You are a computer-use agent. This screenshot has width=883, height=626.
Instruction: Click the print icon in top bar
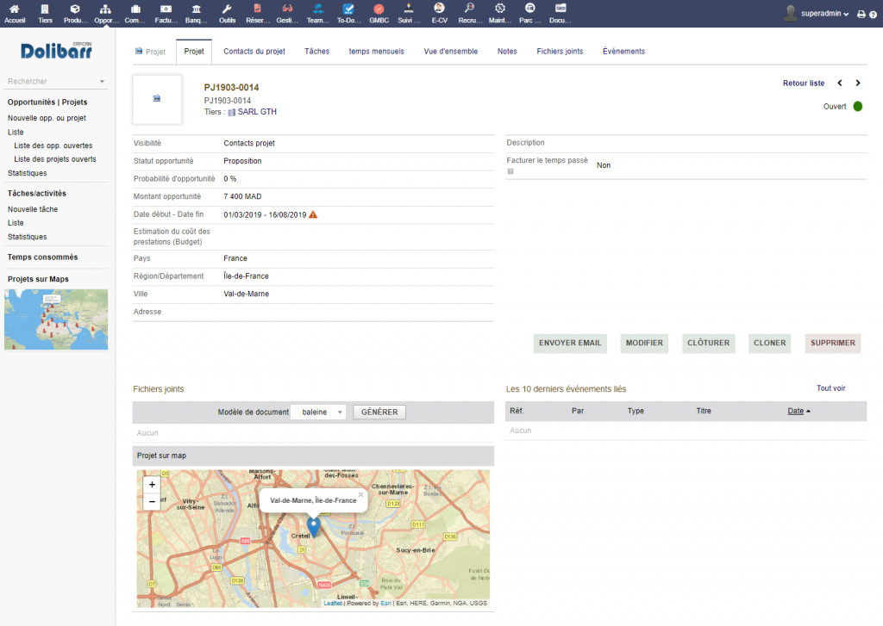[x=861, y=15]
